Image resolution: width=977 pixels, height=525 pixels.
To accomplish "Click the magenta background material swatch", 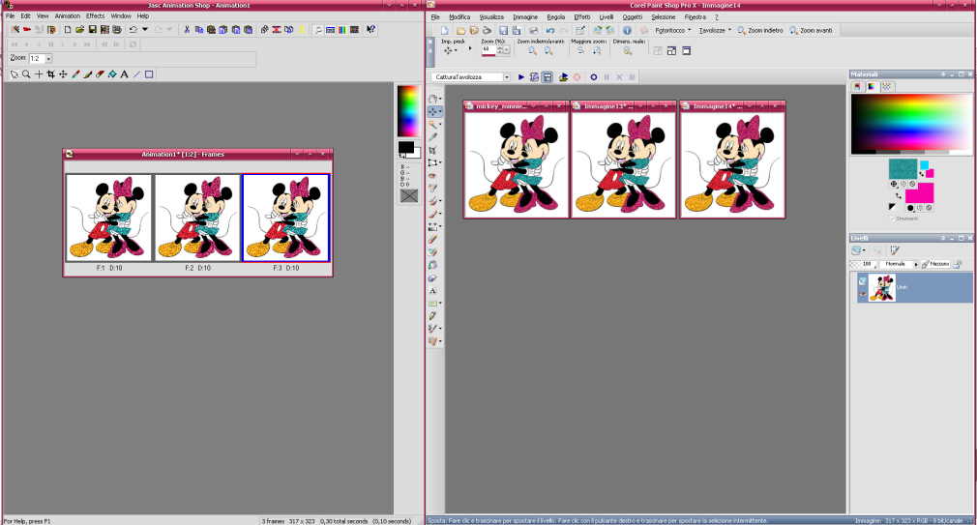I will [920, 192].
